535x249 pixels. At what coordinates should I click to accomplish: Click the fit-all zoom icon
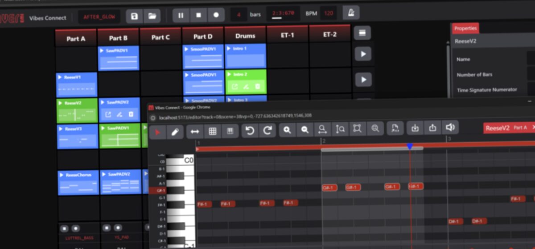(x=375, y=129)
